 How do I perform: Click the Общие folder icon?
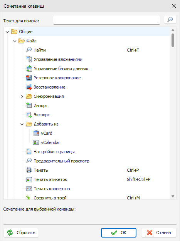pyautogui.click(x=14, y=32)
